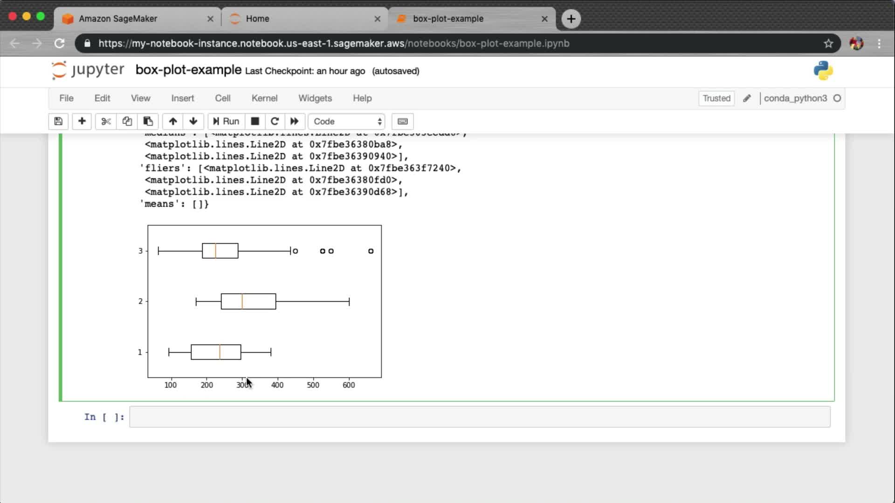The width and height of the screenshot is (895, 503).
Task: Open the Kernel menu
Action: pos(264,98)
